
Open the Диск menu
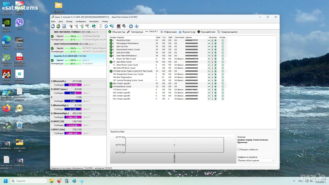click(x=61, y=21)
